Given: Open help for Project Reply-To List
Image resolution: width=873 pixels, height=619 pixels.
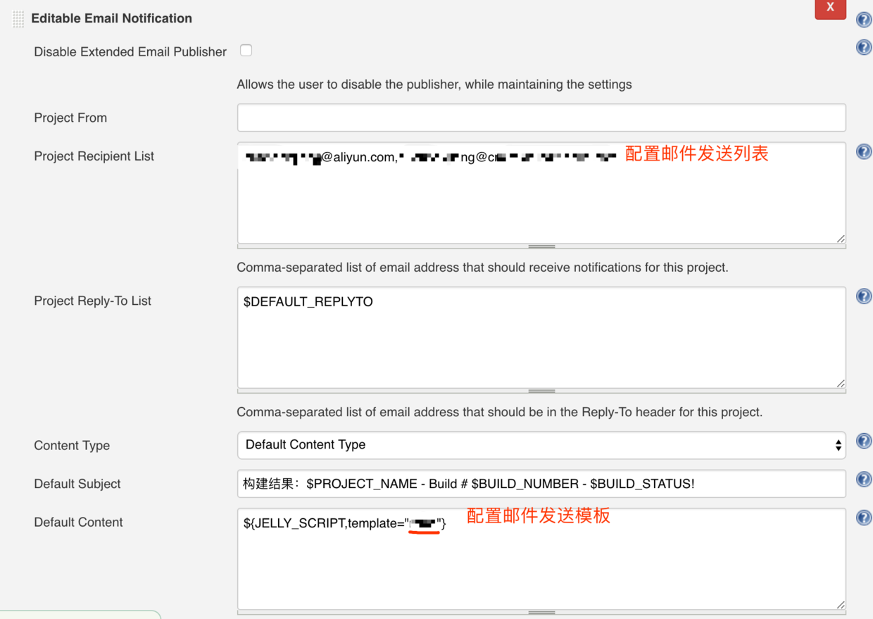Looking at the screenshot, I should (864, 296).
